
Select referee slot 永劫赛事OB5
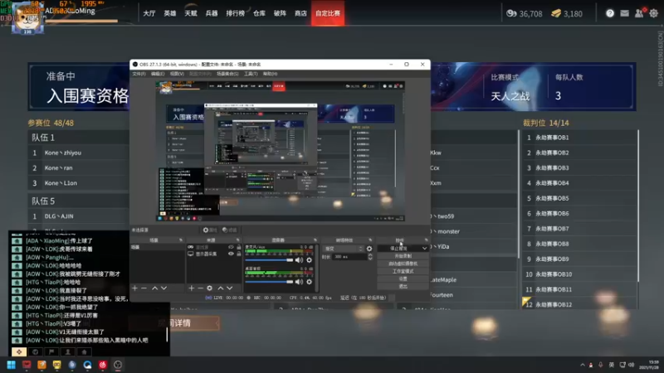tap(579, 198)
